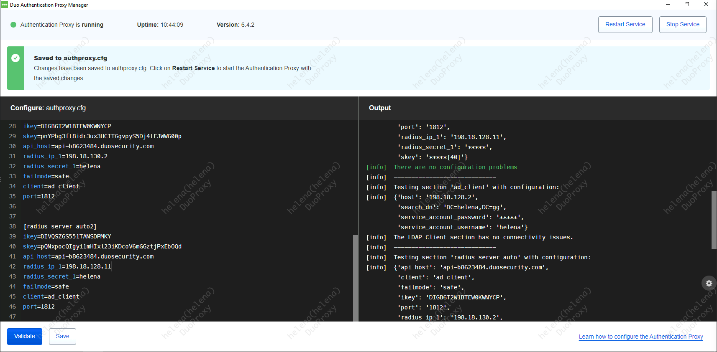
Task: Click the line 31 radius_ip_1=198.18.130.2 entry
Action: (x=65, y=156)
